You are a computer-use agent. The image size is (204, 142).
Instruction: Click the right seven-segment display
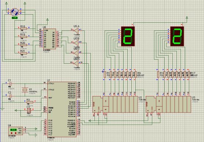(177, 36)
